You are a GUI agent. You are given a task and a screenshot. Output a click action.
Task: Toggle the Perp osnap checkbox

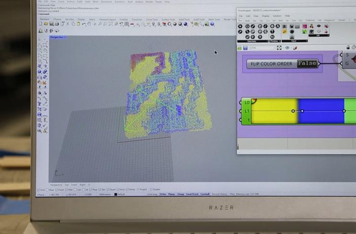pyautogui.click(x=91, y=189)
